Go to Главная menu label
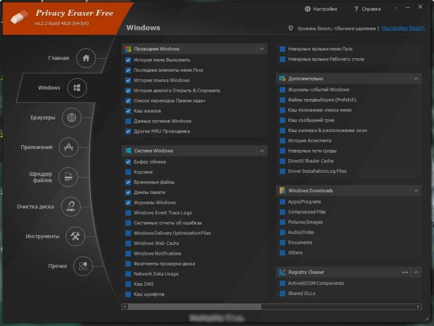 pos(59,58)
